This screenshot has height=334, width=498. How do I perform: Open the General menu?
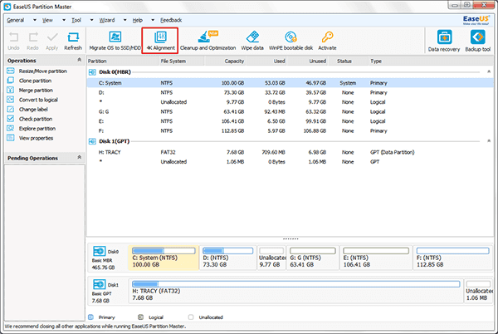(16, 20)
